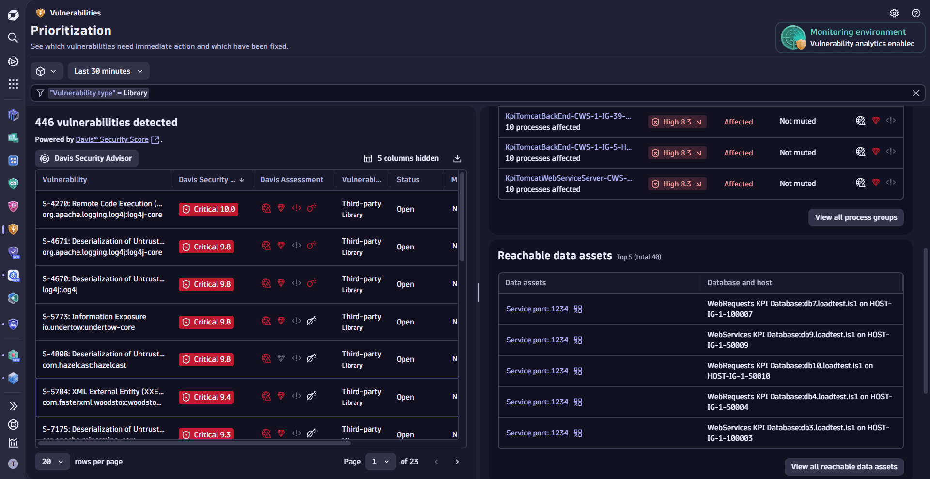Open the support lifebuoy icon in sidebar
This screenshot has height=479, width=930.
(x=13, y=424)
